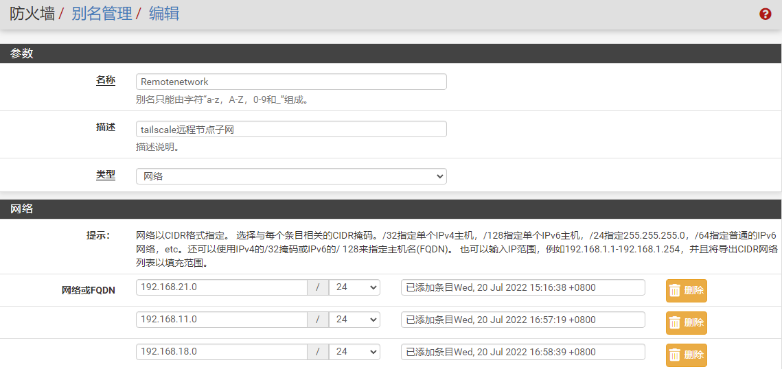This screenshot has height=369, width=782.
Task: Expand CIDR mask dropdown for 192.168.21.0
Action: coord(354,287)
